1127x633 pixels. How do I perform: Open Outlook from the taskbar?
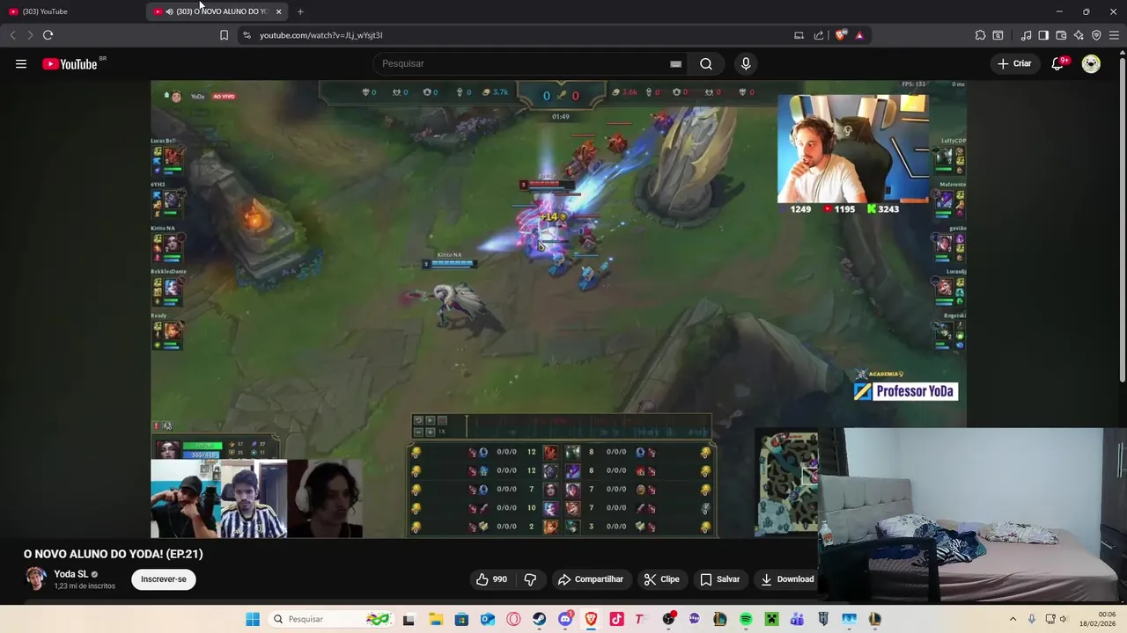click(487, 619)
